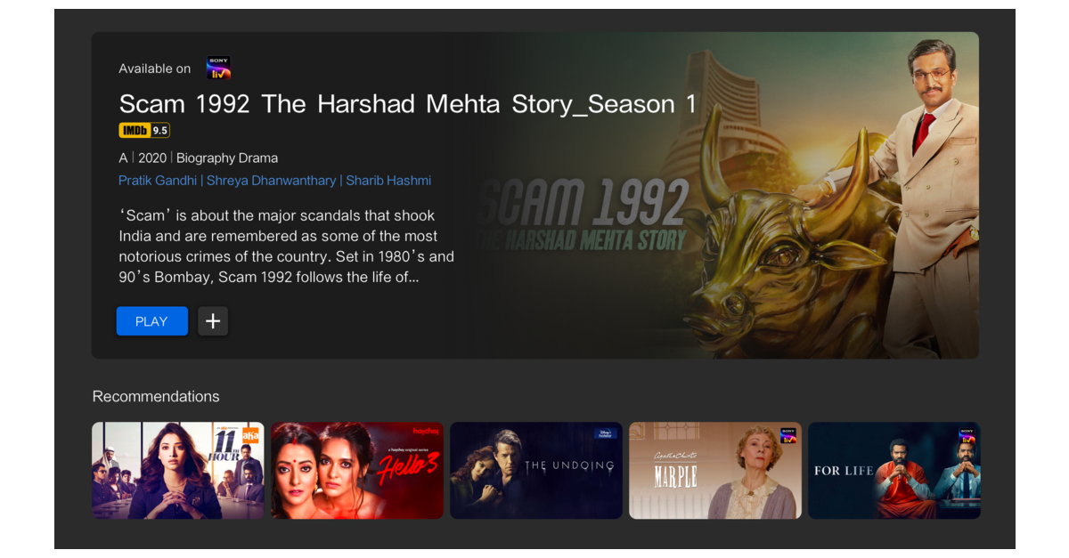Open the Hello 3 recommendation
Image resolution: width=1069 pixels, height=558 pixels.
[357, 470]
